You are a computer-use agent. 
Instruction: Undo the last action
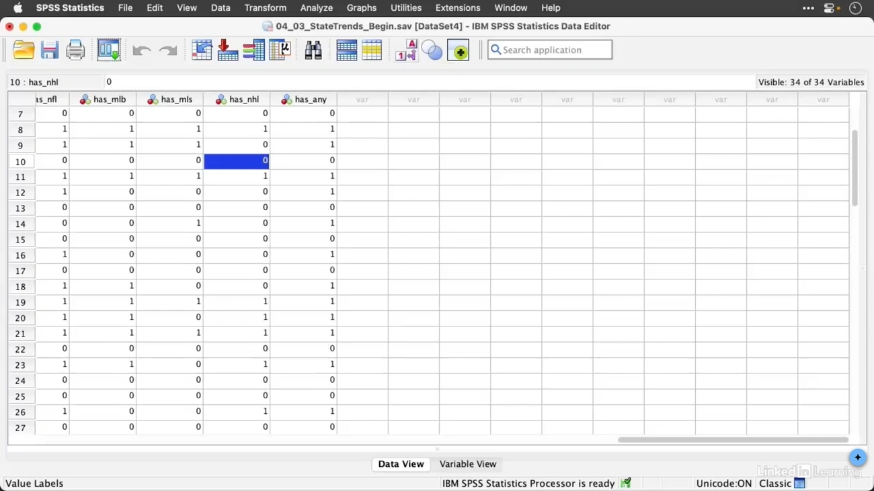[141, 51]
